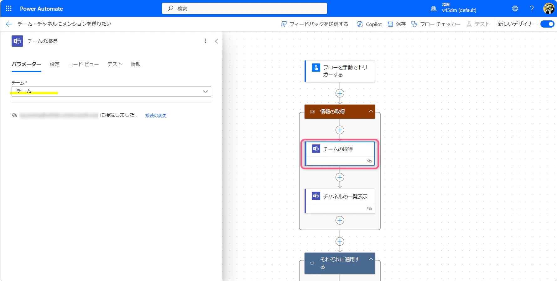557x281 pixels.
Task: Collapse the 情報の取得 scope
Action: pyautogui.click(x=371, y=111)
